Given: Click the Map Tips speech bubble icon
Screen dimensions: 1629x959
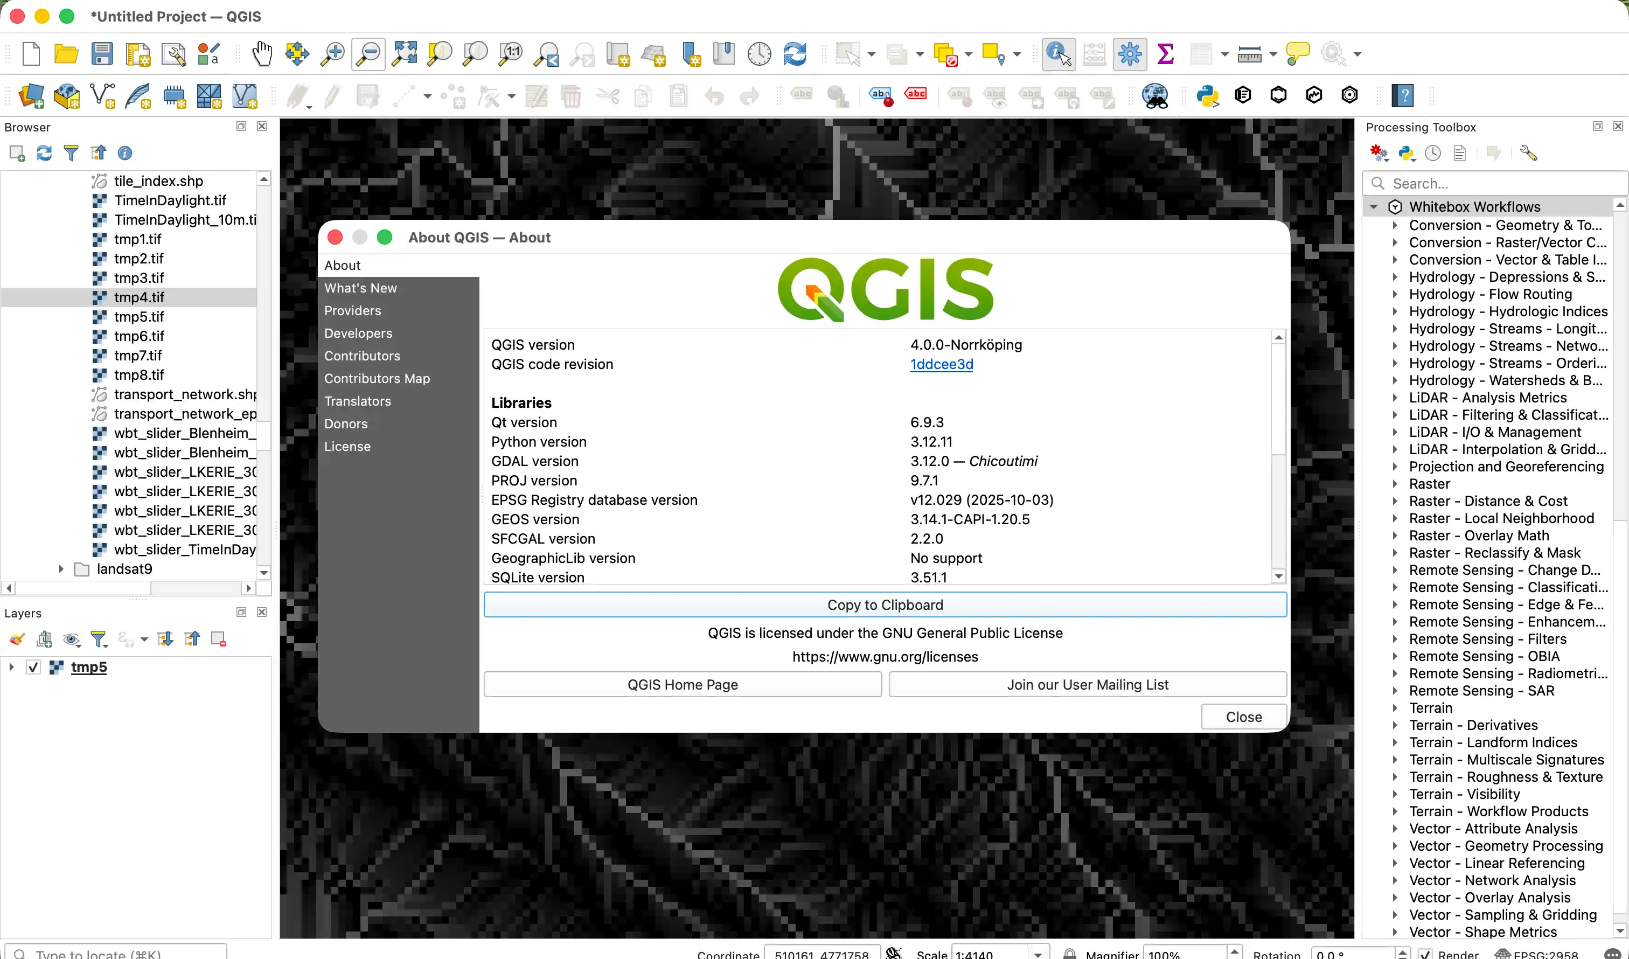Looking at the screenshot, I should (x=1297, y=54).
